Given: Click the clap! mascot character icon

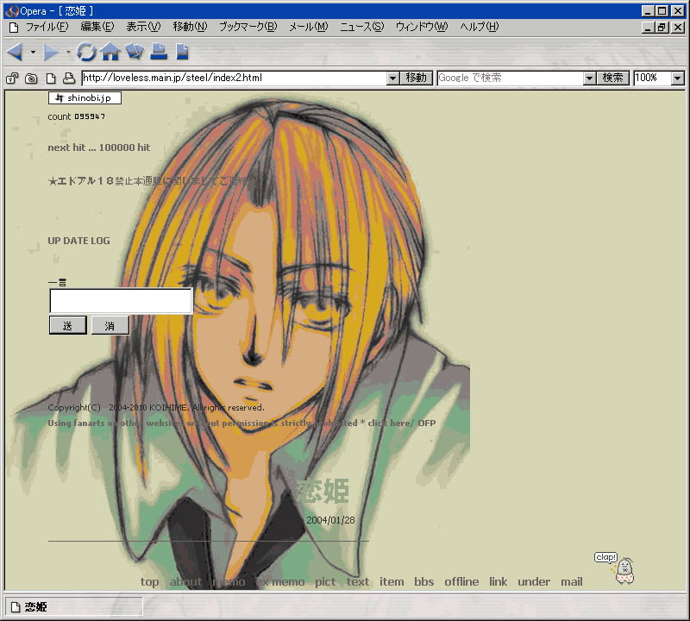Looking at the screenshot, I should [x=624, y=571].
